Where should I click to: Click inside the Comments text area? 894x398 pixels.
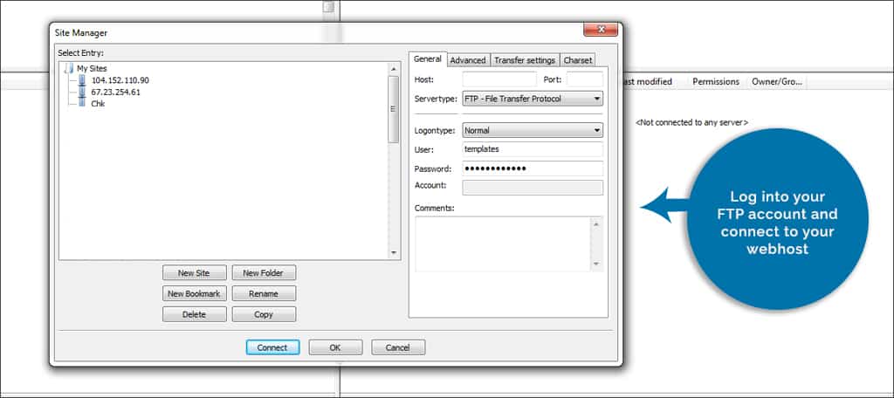[504, 244]
